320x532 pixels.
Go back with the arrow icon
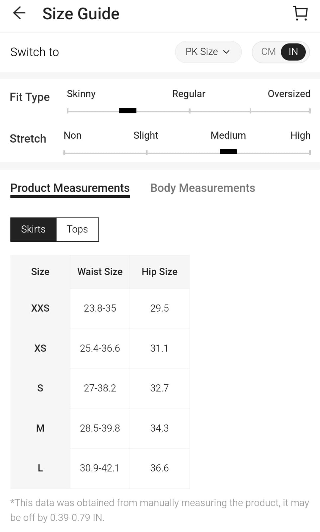click(x=19, y=13)
